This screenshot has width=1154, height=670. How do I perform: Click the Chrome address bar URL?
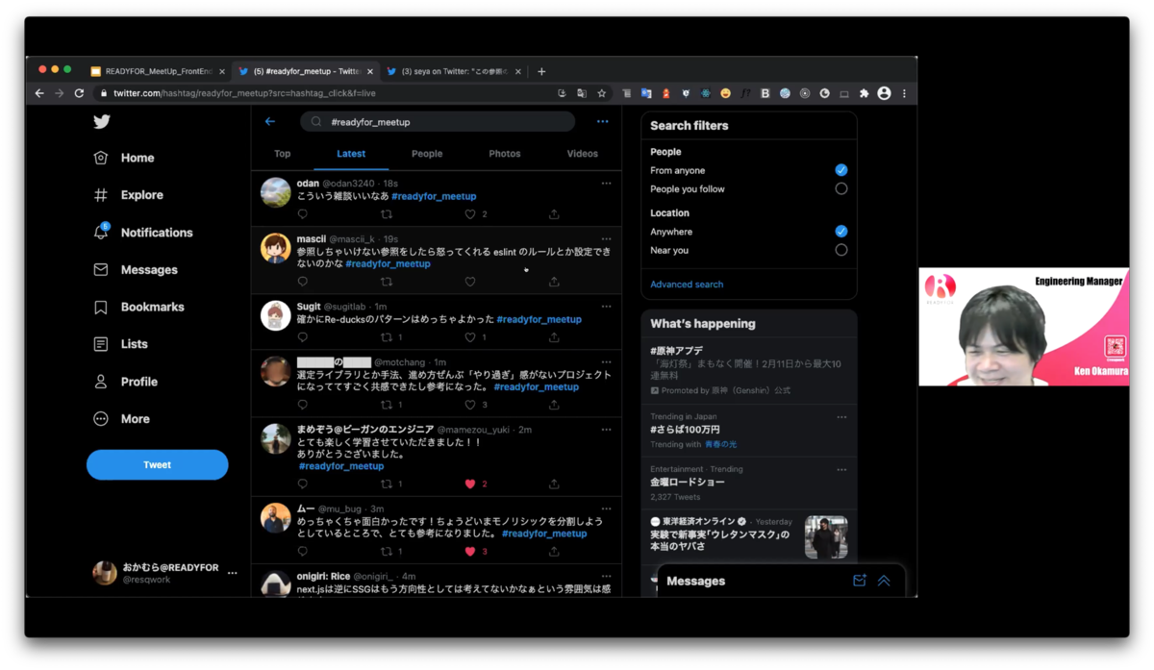tap(244, 93)
